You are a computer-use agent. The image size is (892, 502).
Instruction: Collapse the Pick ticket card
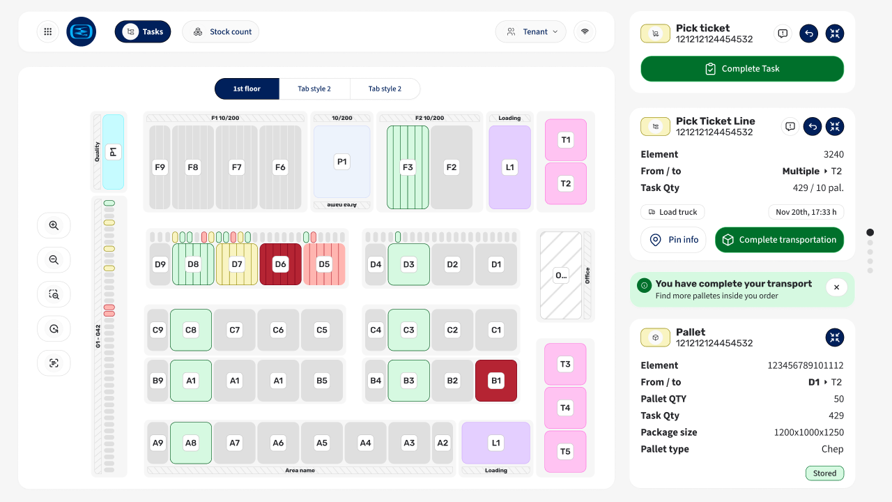(835, 33)
